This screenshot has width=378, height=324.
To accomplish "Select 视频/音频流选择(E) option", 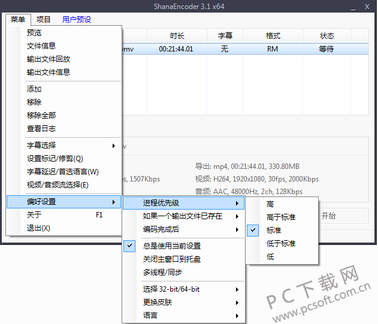I will point(64,185).
